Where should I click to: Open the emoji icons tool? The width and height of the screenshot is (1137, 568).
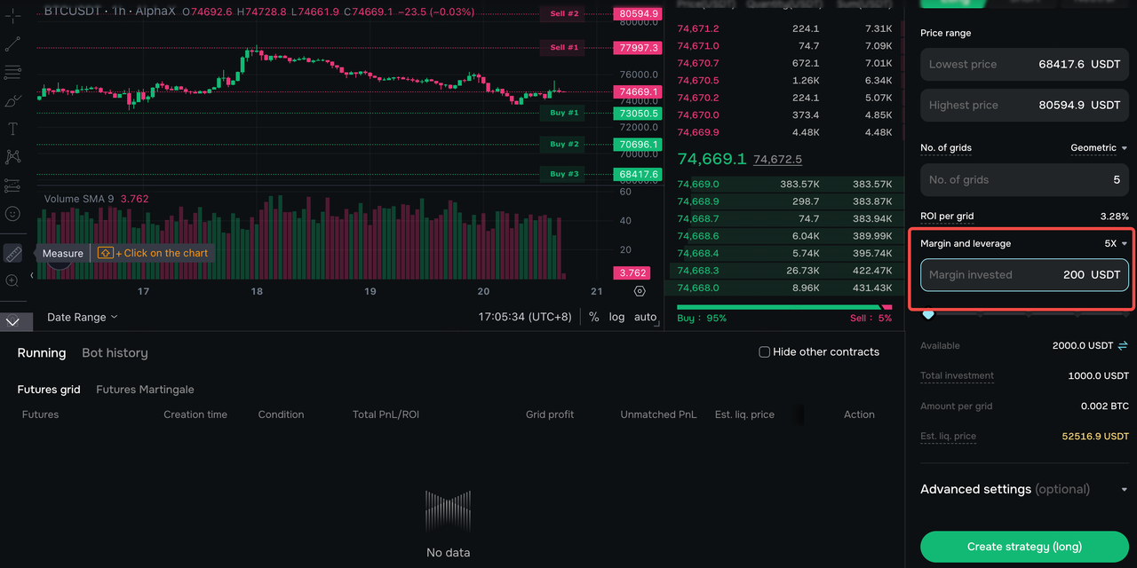coord(12,214)
